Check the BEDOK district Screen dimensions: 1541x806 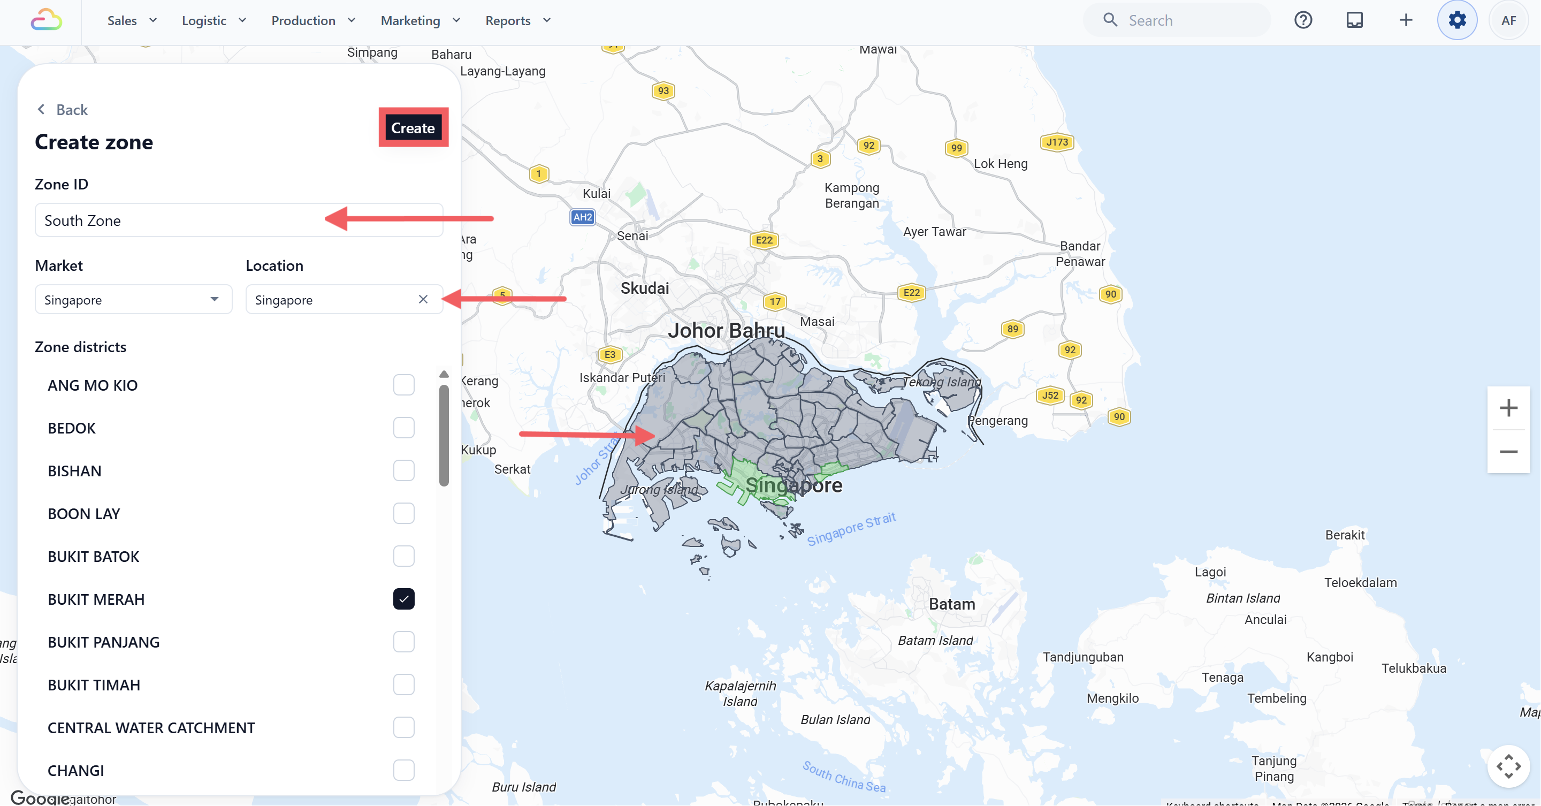pos(404,428)
